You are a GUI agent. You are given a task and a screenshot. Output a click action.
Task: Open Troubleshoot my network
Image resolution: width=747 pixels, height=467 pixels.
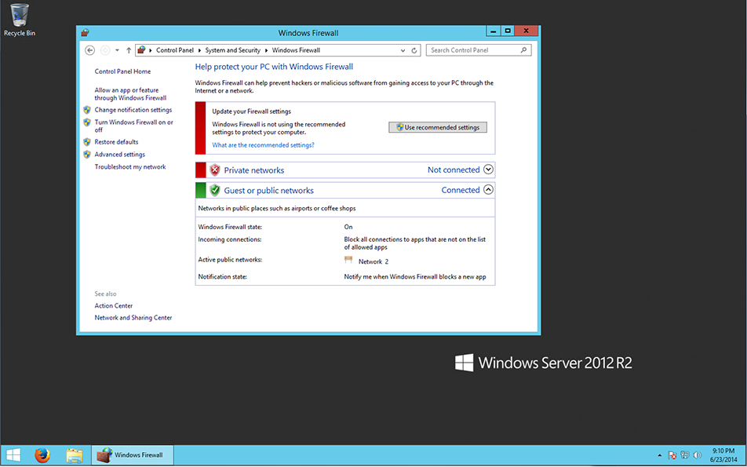point(130,166)
